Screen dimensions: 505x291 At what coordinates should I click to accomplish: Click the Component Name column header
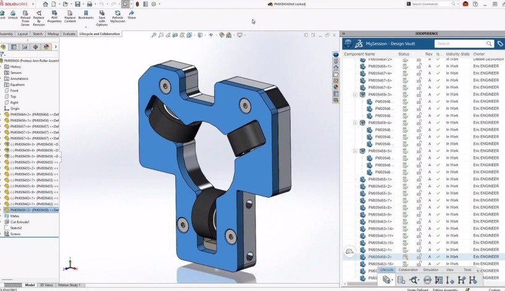(x=359, y=54)
